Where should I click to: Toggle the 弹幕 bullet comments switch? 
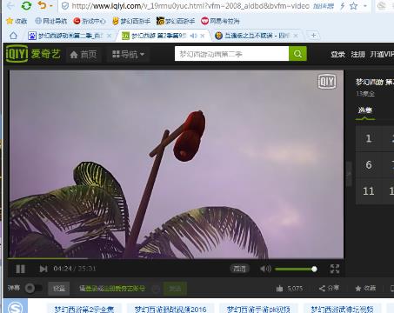[33, 288]
